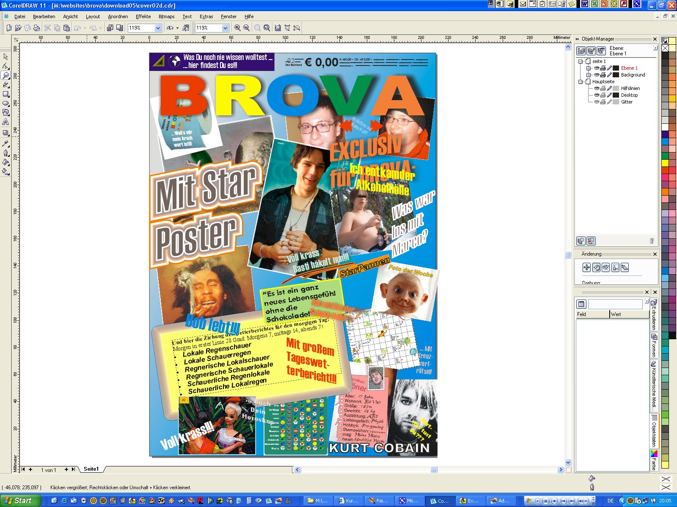Open the object data spreadsheet icon
The image size is (677, 507).
[581, 304]
